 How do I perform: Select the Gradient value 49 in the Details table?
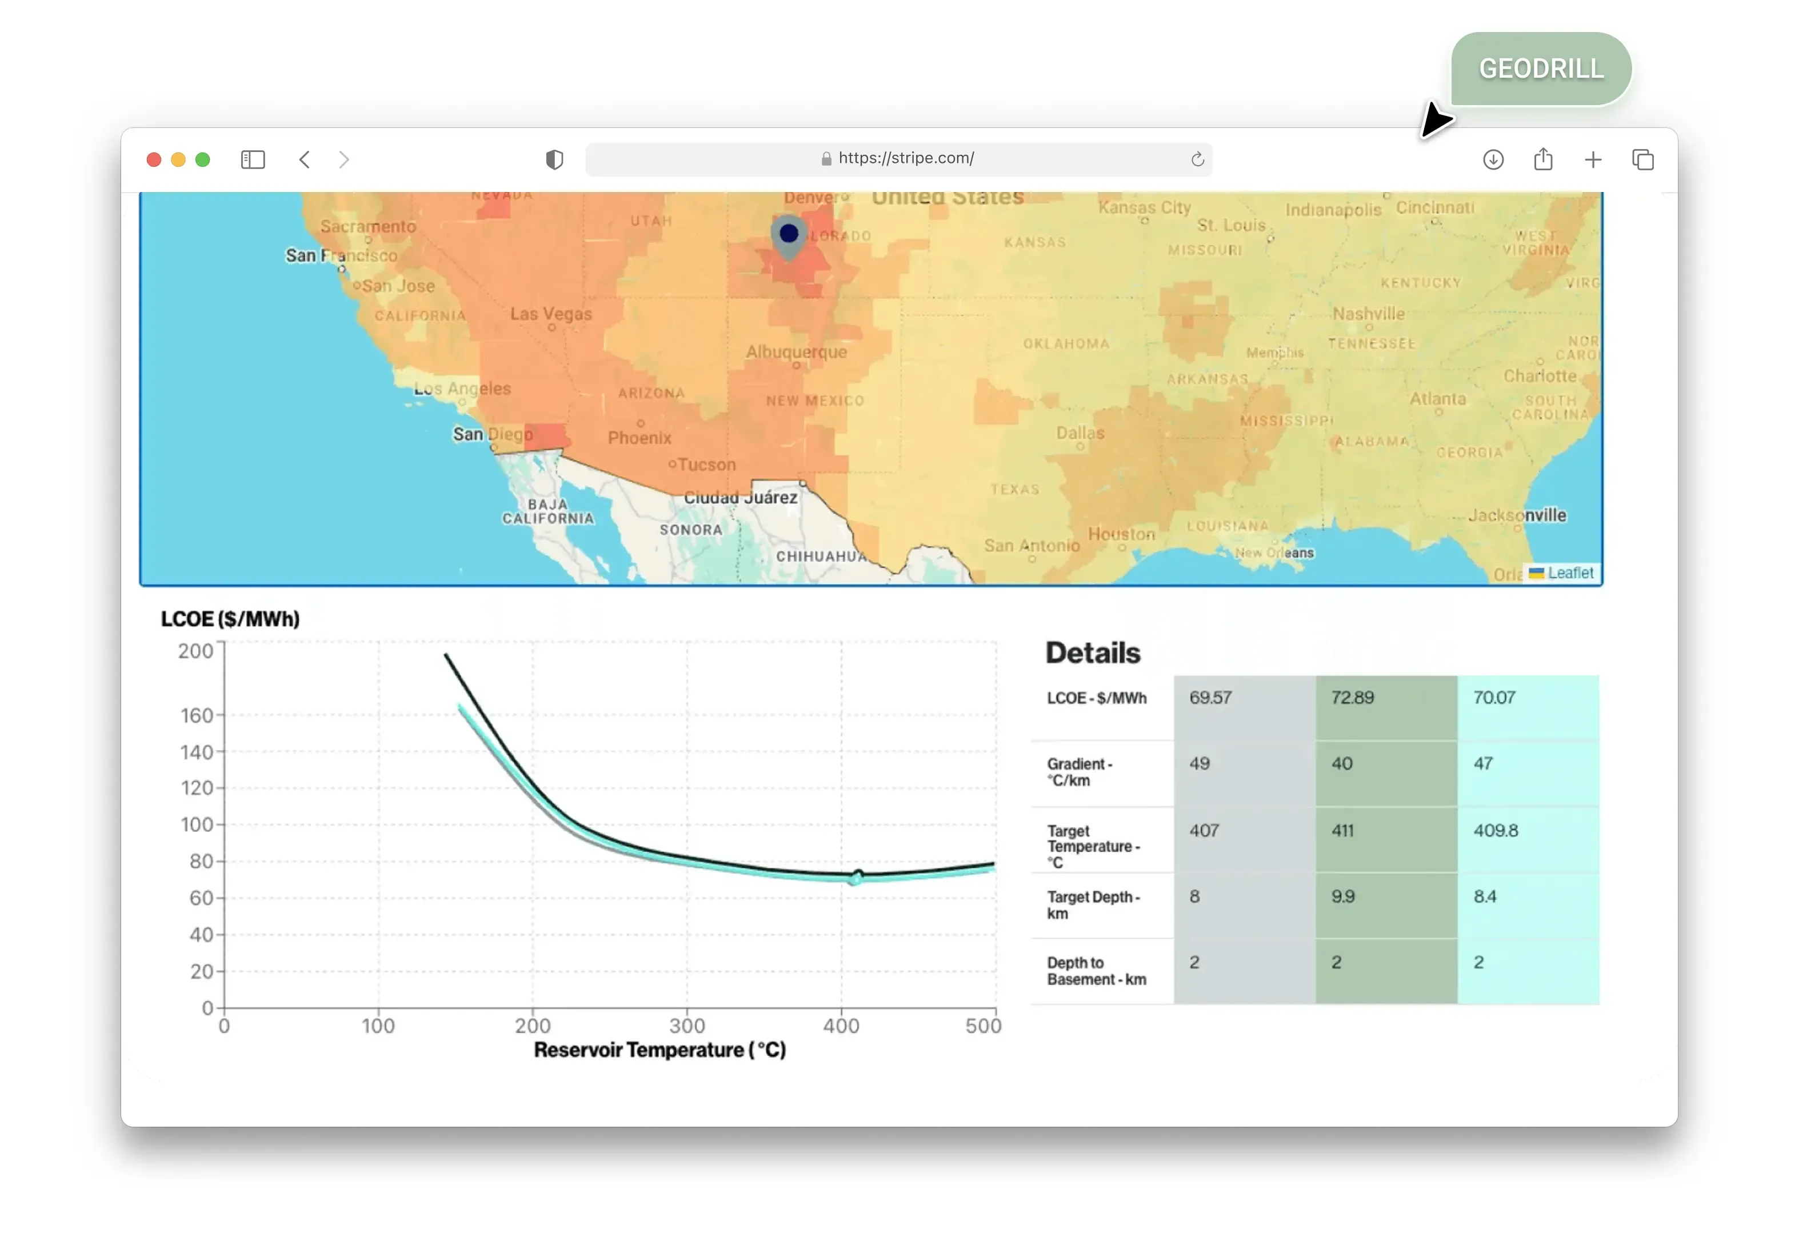click(1201, 763)
